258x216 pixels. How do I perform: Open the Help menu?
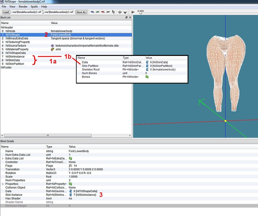pyautogui.click(x=44, y=7)
